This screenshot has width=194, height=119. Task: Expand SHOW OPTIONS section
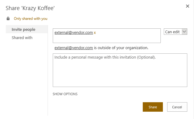pos(65,94)
